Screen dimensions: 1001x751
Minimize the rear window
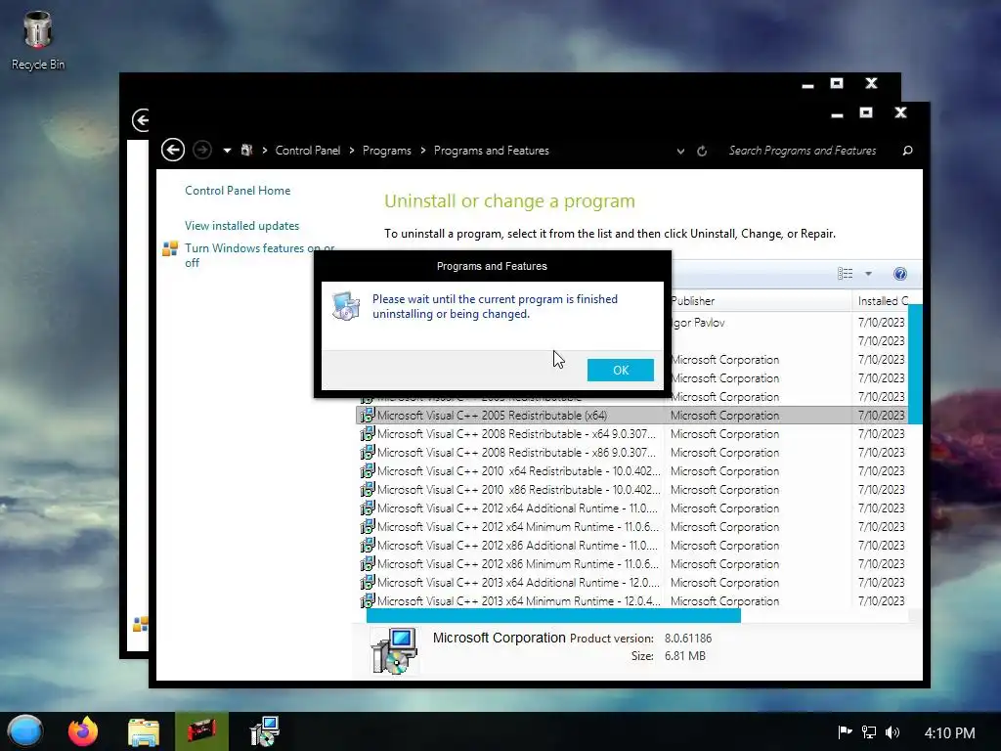tap(807, 84)
